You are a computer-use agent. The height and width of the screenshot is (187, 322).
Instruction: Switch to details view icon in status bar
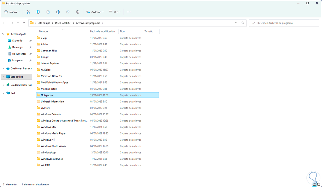click(x=314, y=184)
